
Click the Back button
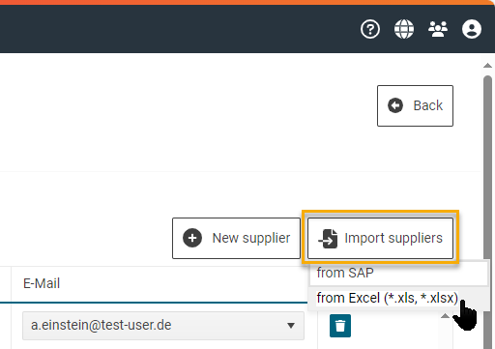pos(415,105)
